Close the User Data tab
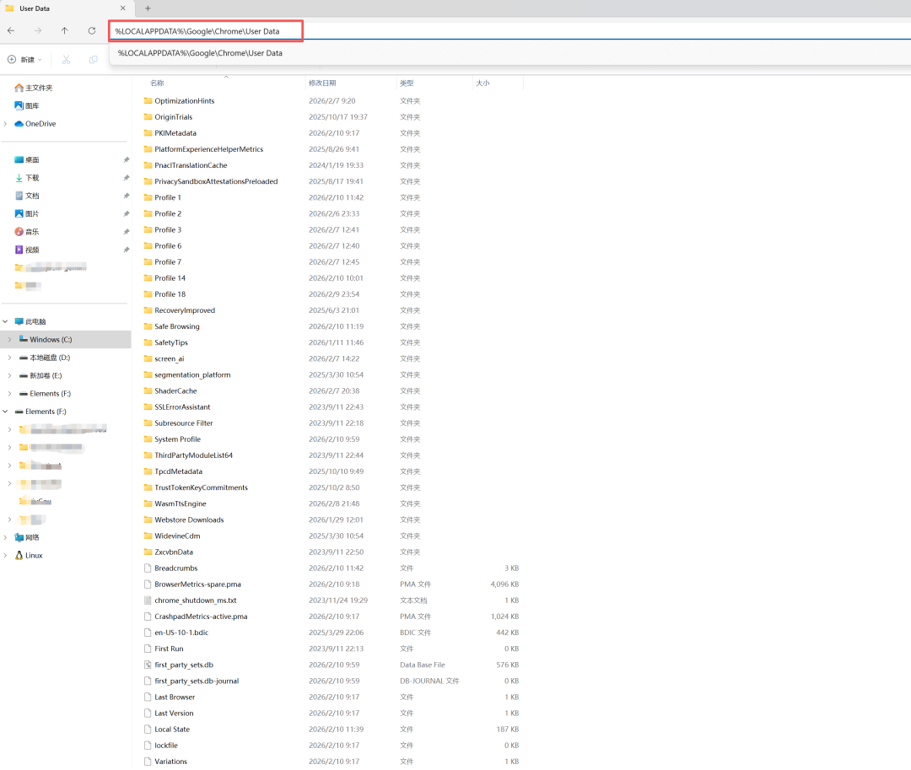 pos(122,8)
